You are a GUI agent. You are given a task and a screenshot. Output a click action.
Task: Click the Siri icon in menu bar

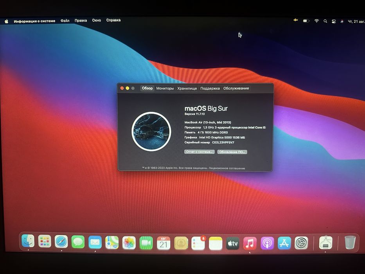click(x=342, y=21)
